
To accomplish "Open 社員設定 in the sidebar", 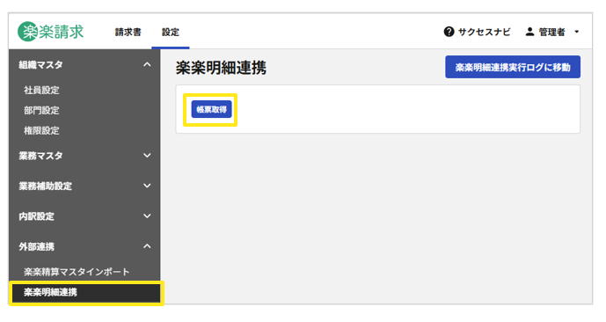I will click(x=41, y=90).
